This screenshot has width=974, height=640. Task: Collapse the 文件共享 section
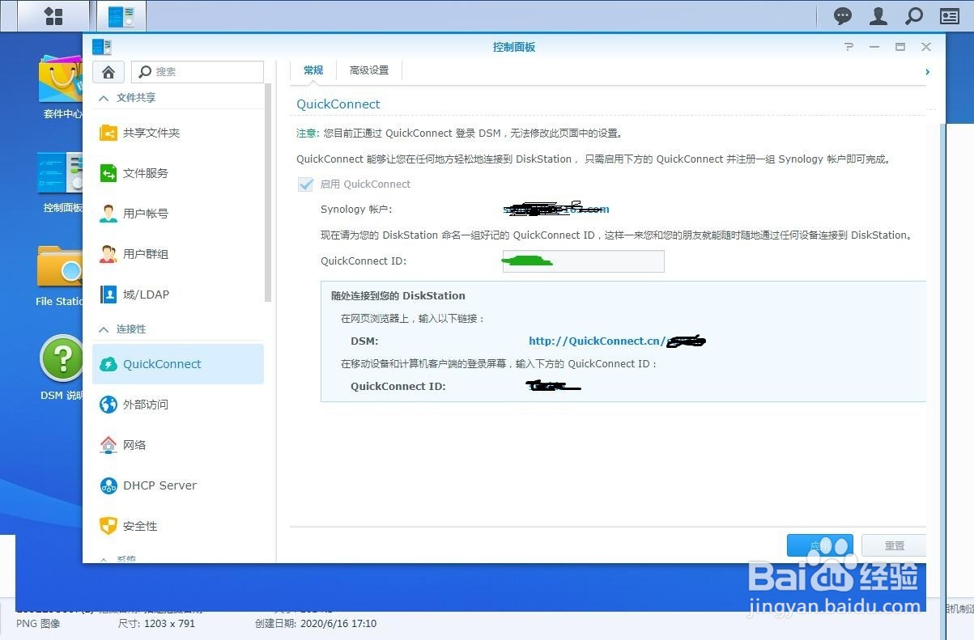[x=104, y=97]
